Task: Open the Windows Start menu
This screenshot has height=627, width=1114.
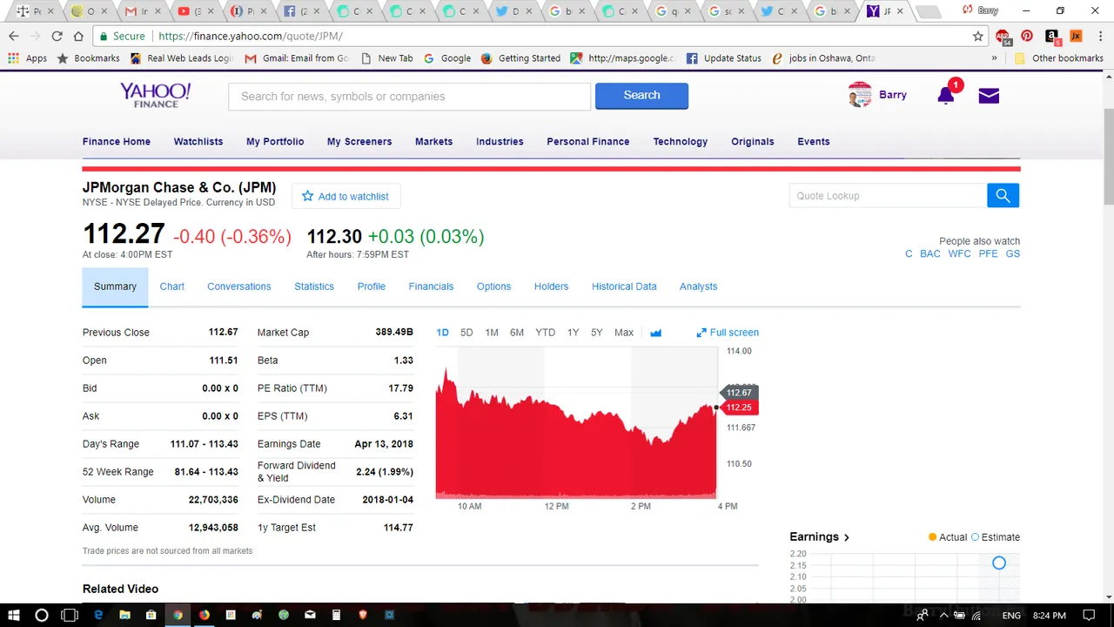Action: point(14,615)
